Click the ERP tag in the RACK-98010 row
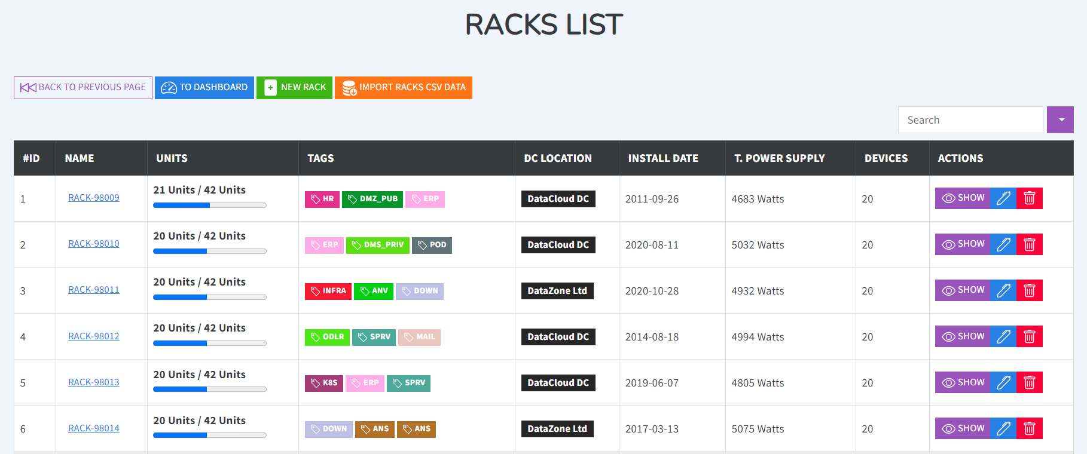Screen dimensions: 1087x454 pyautogui.click(x=324, y=245)
